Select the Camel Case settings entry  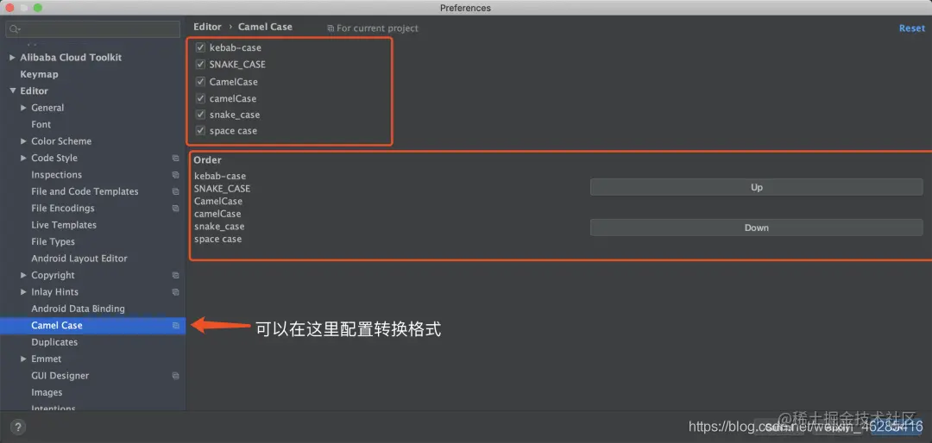92,326
